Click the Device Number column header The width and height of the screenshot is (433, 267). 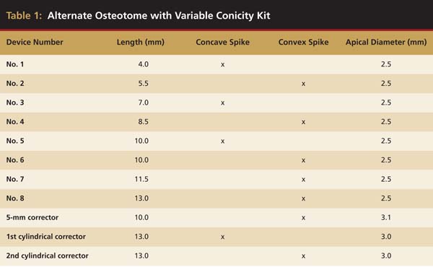point(35,43)
